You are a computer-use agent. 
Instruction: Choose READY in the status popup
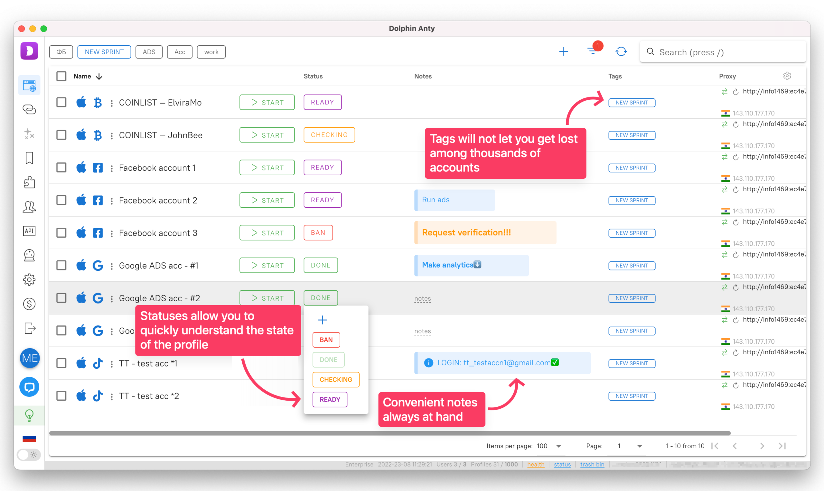click(x=330, y=399)
